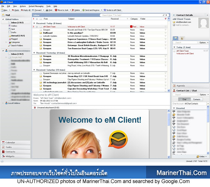Open the Agenda panel

click(x=190, y=86)
